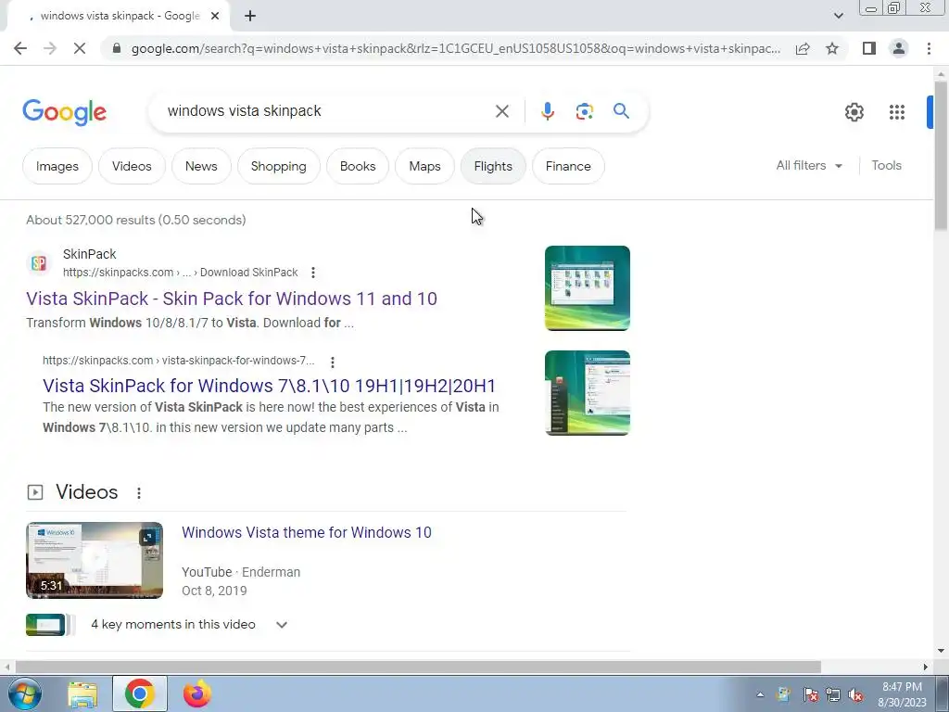Click SkinPack site favicon

pyautogui.click(x=39, y=262)
